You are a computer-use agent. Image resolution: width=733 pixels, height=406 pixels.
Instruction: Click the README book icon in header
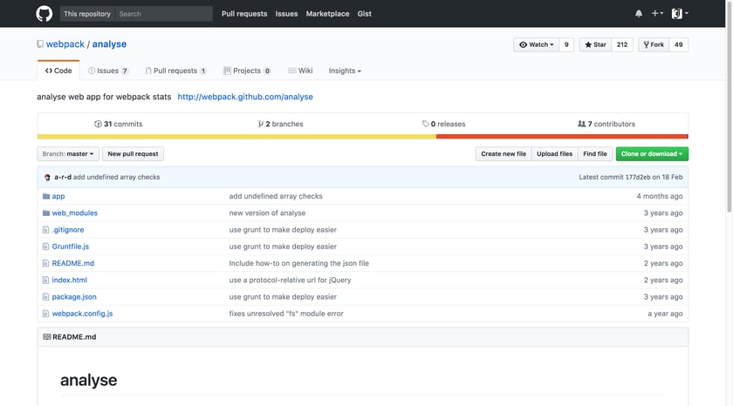tap(47, 337)
